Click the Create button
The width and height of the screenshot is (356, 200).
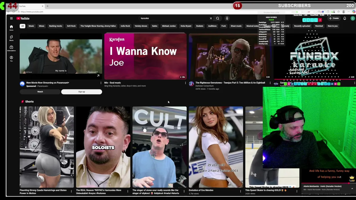point(334,18)
